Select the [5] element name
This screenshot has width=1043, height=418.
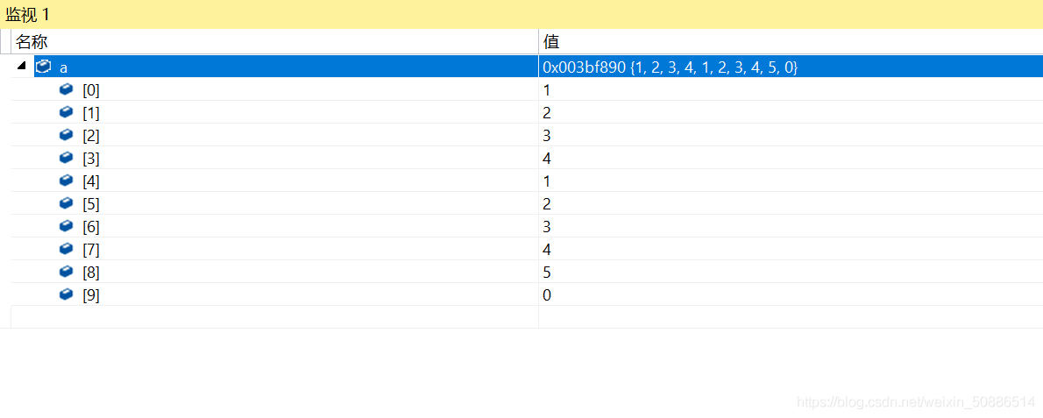point(91,203)
